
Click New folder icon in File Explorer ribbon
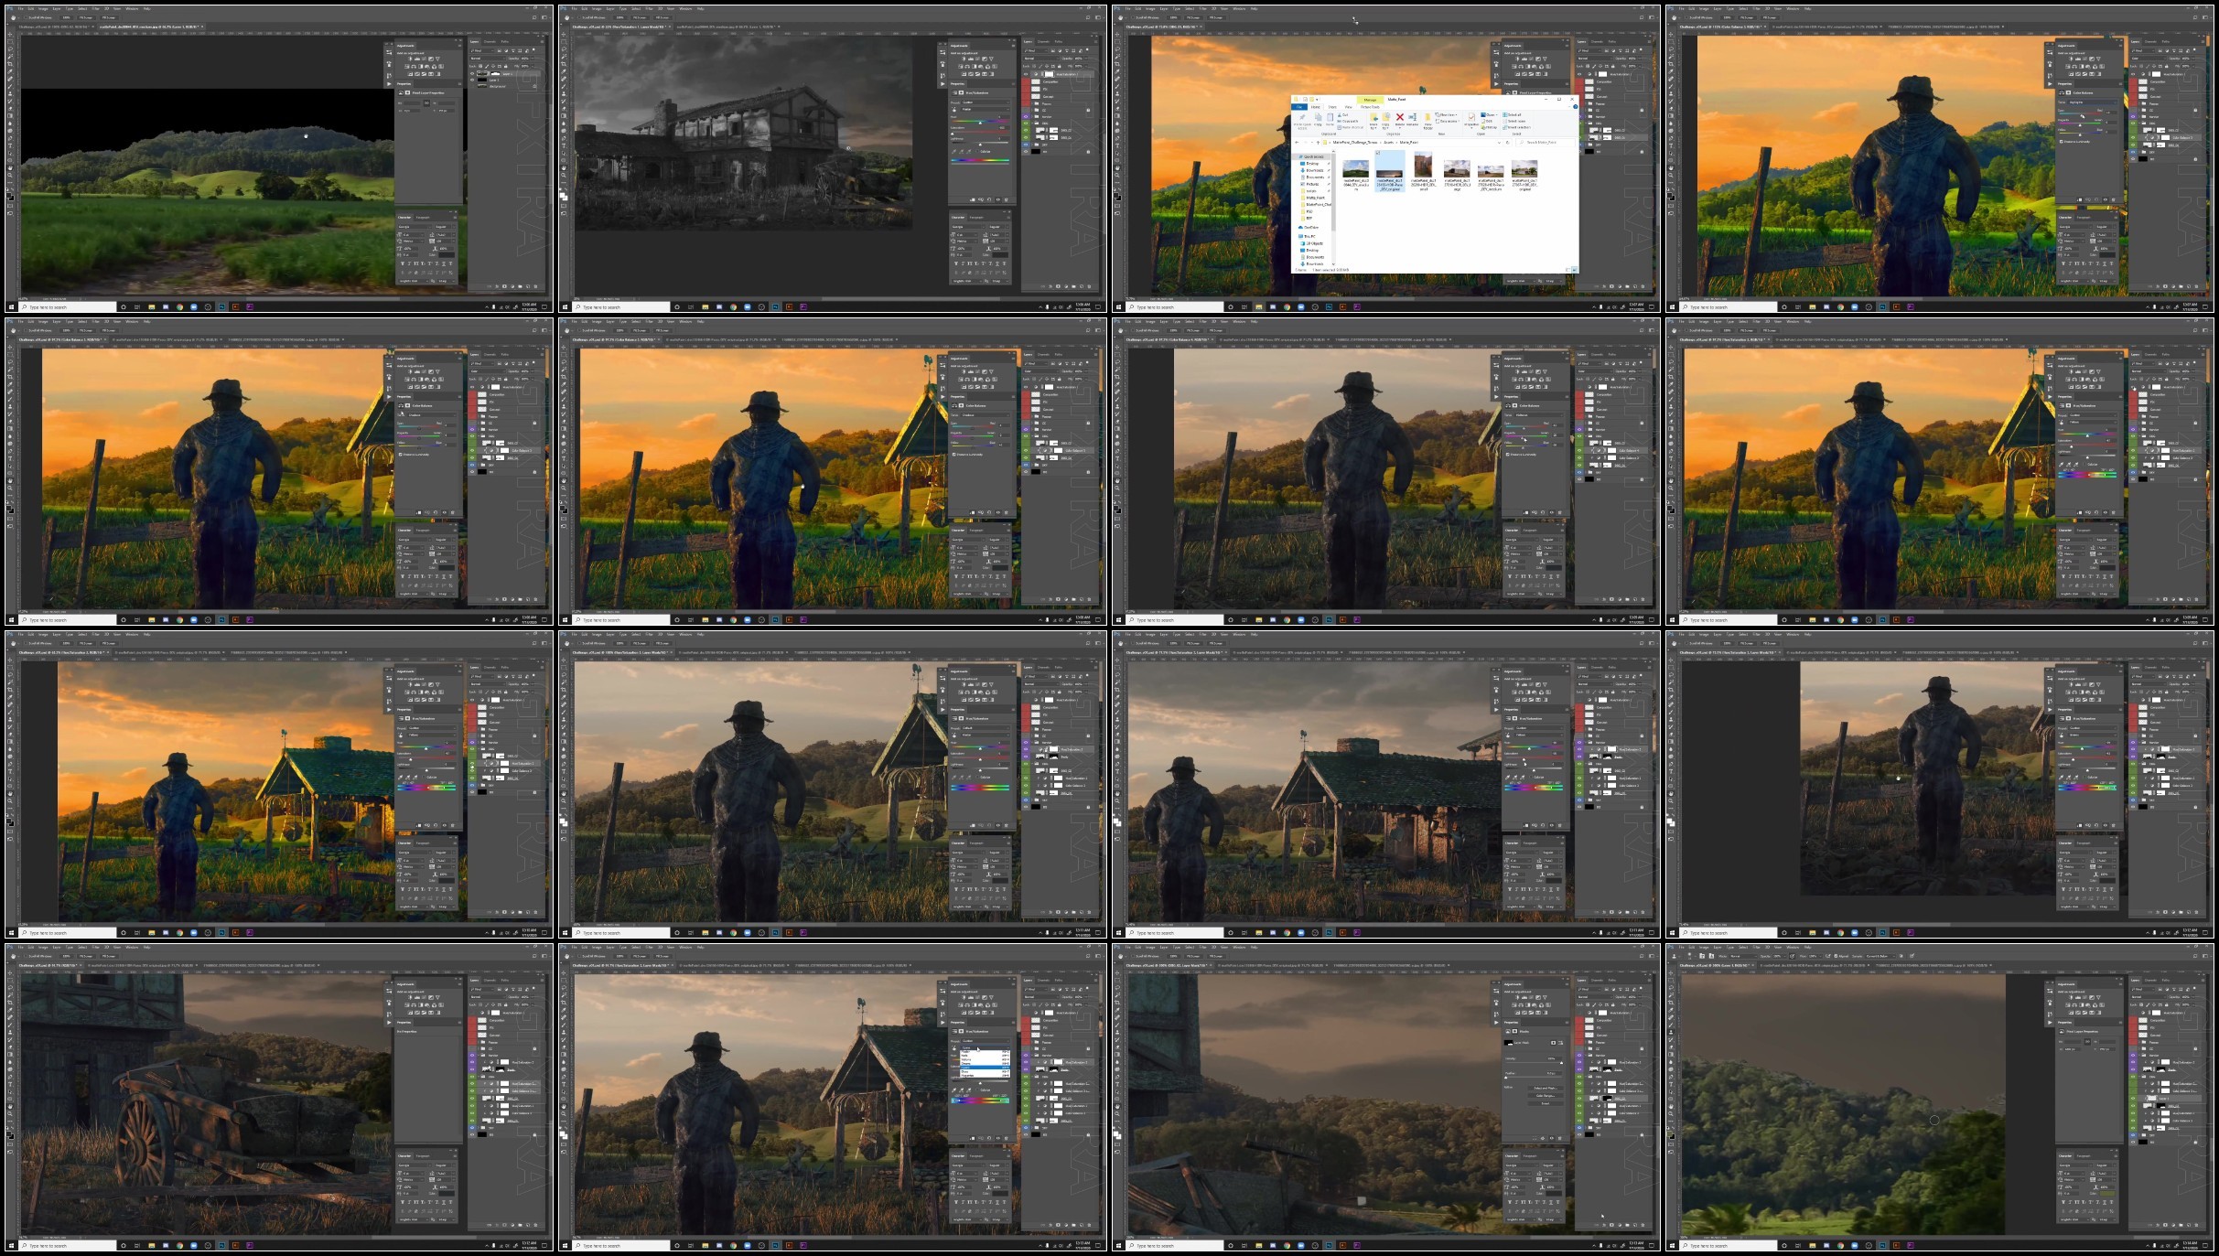[1427, 117]
